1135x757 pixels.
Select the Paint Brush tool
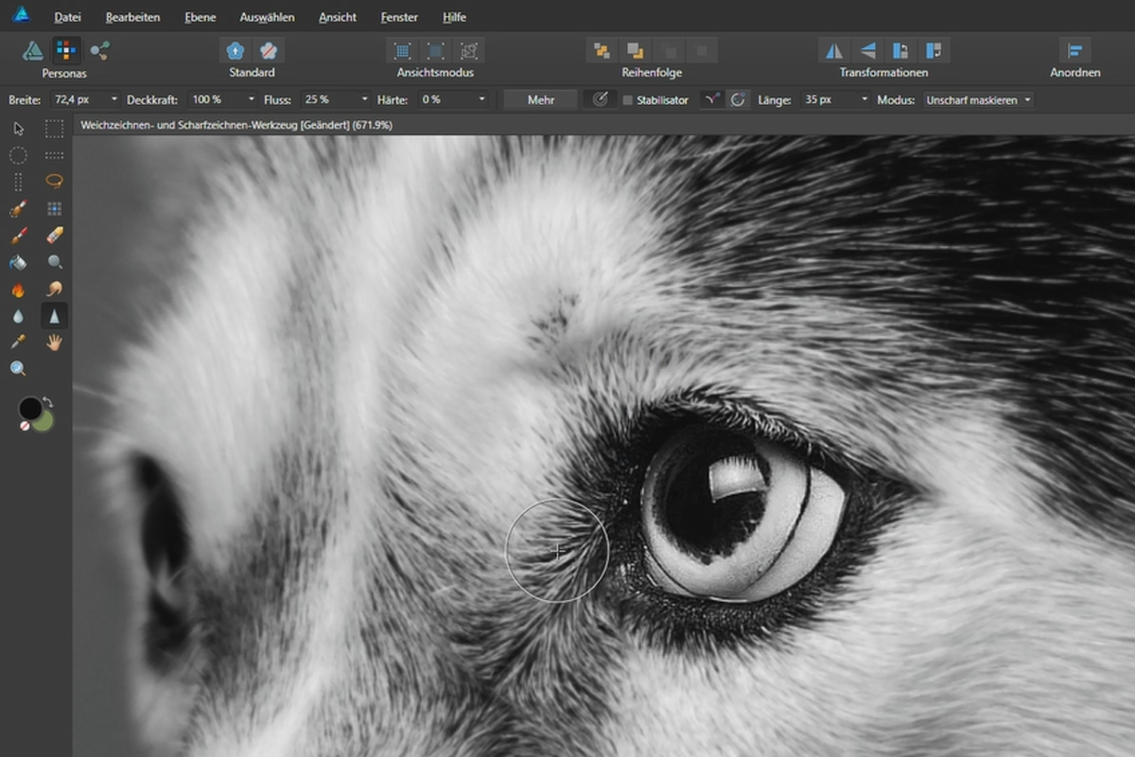18,235
